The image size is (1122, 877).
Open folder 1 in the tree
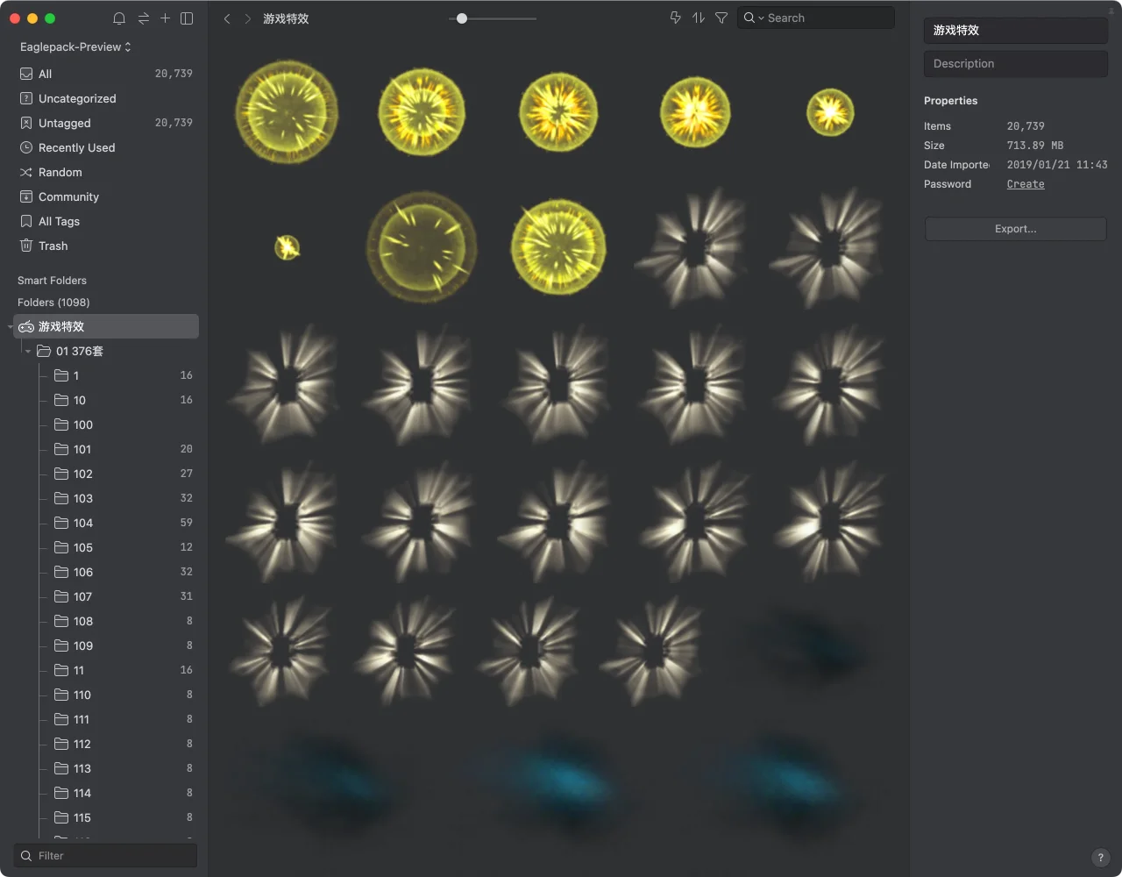click(105, 375)
